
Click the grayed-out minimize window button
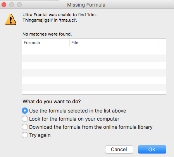[12, 5]
